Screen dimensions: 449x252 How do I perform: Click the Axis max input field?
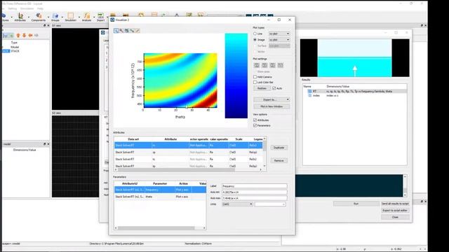[255, 198]
